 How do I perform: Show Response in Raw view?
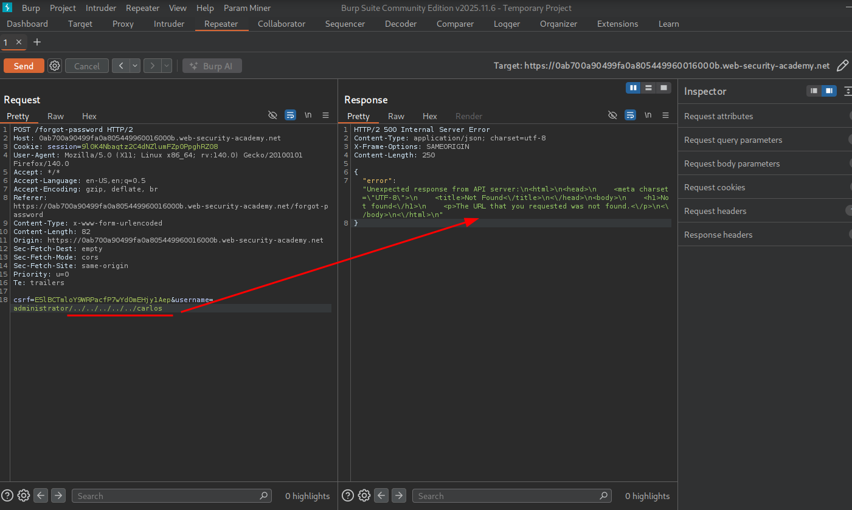[x=396, y=116]
